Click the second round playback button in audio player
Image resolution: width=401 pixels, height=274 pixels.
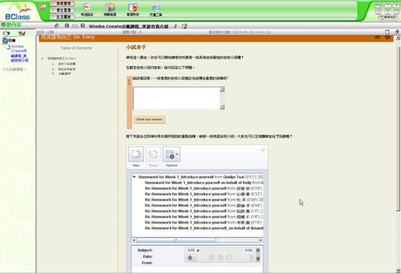click(x=220, y=257)
